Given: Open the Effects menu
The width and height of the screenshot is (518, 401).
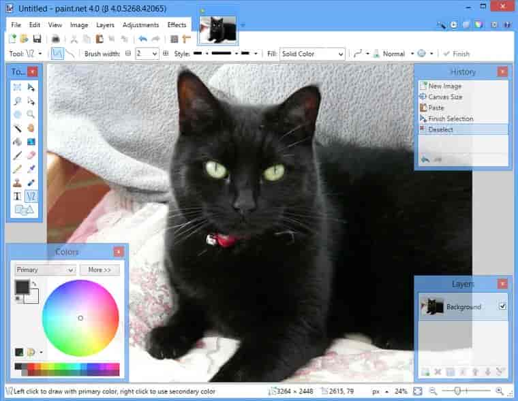Looking at the screenshot, I should tap(177, 25).
